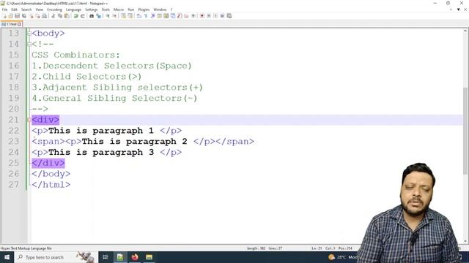
Task: Click the 'Type here to search' taskbar box
Action: coord(56,257)
